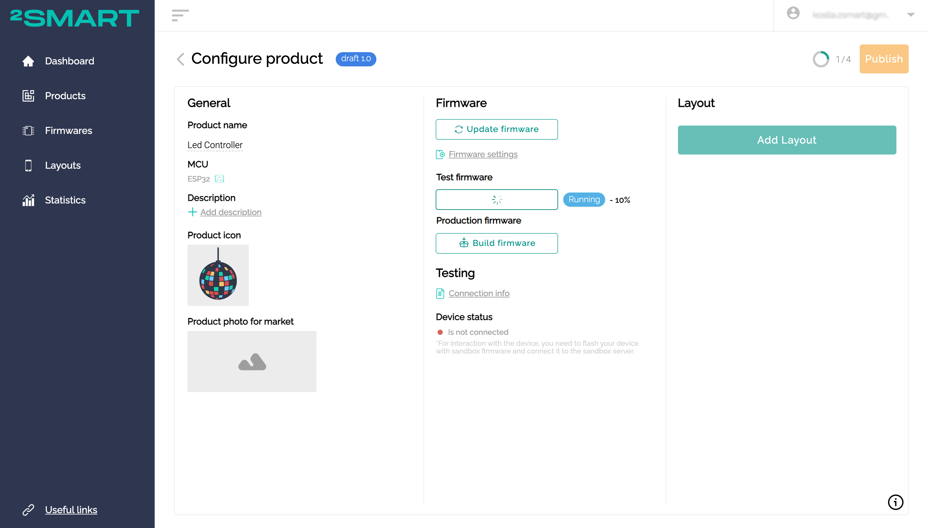Click the Add Layout button
Viewport: 928px width, 528px height.
(x=787, y=140)
